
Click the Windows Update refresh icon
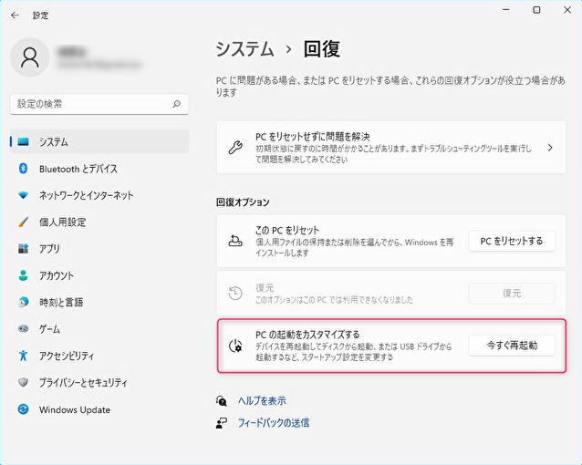point(23,409)
